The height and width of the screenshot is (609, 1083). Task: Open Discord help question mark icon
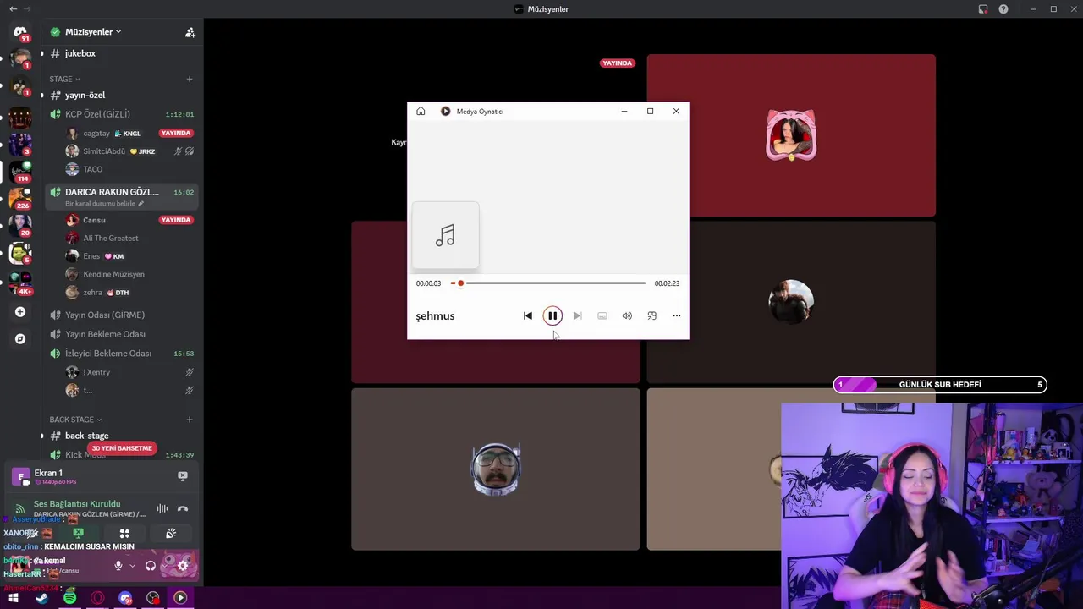point(1003,9)
